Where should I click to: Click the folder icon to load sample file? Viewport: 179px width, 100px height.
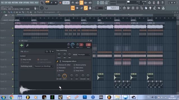coord(47,51)
